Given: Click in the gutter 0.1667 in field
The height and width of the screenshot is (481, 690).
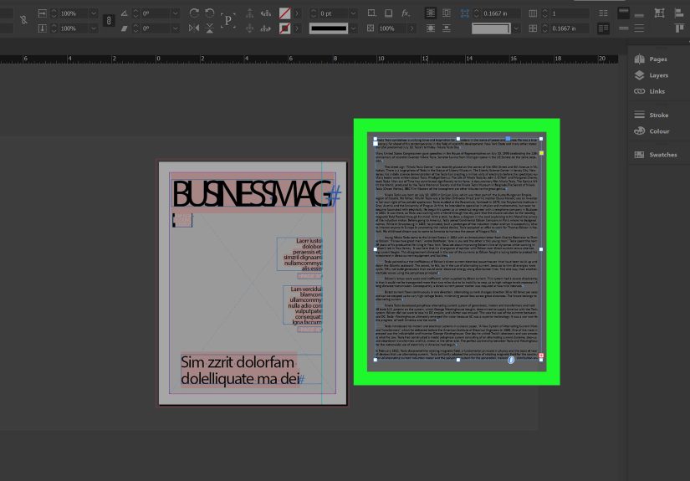Looking at the screenshot, I should (570, 28).
